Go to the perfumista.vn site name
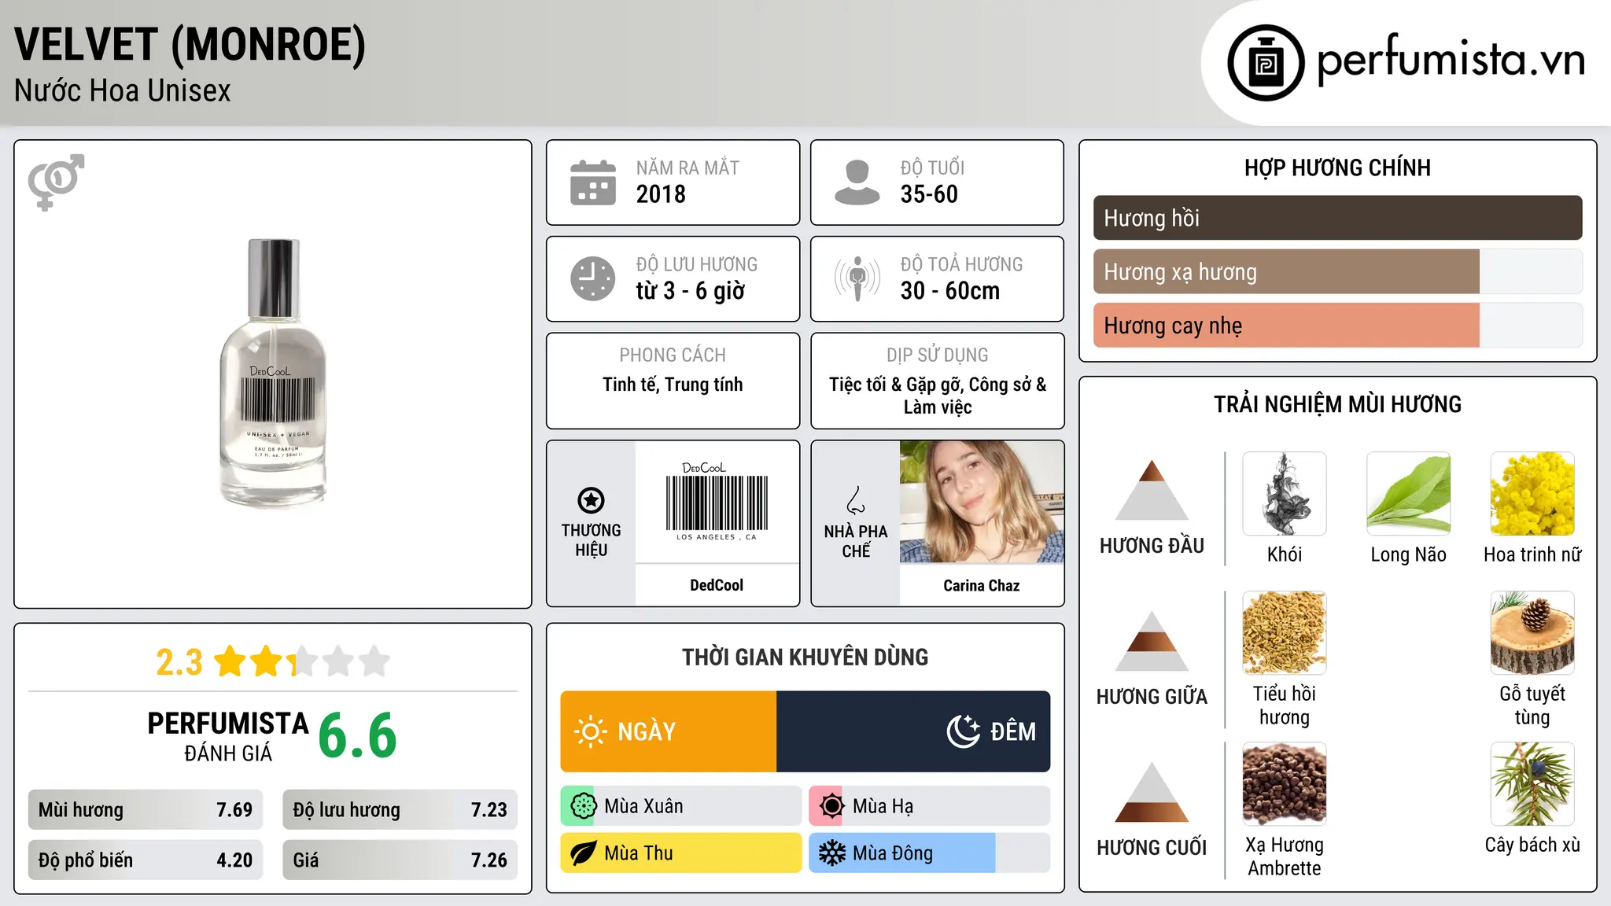The image size is (1611, 906). (x=1451, y=60)
